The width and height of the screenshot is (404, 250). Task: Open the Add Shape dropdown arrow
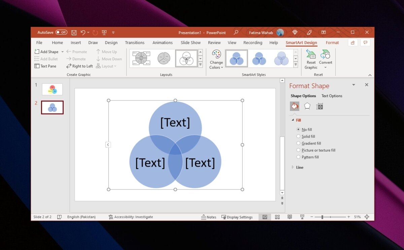tap(63, 51)
